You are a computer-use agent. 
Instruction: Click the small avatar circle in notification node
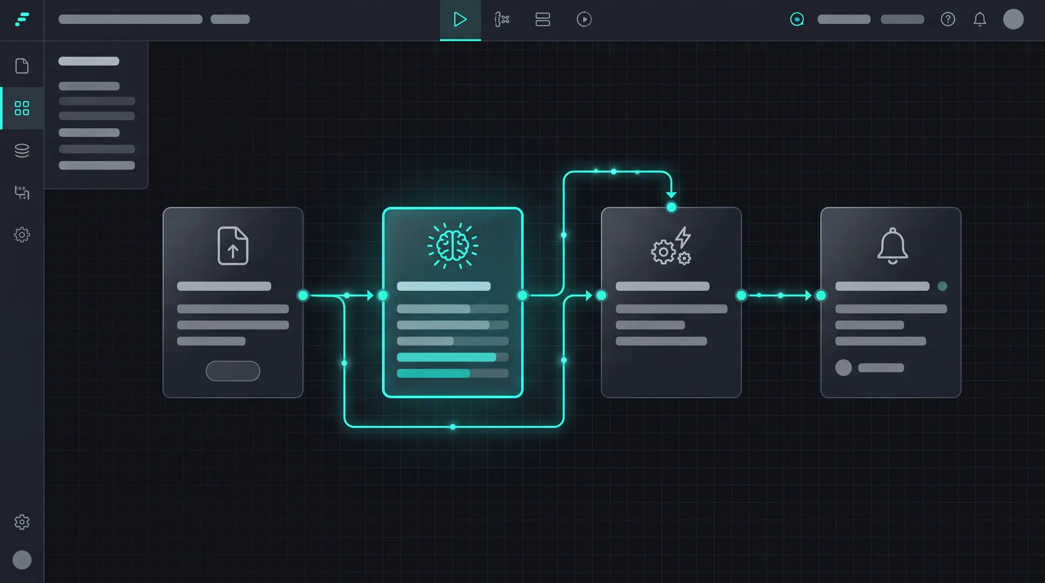coord(843,368)
